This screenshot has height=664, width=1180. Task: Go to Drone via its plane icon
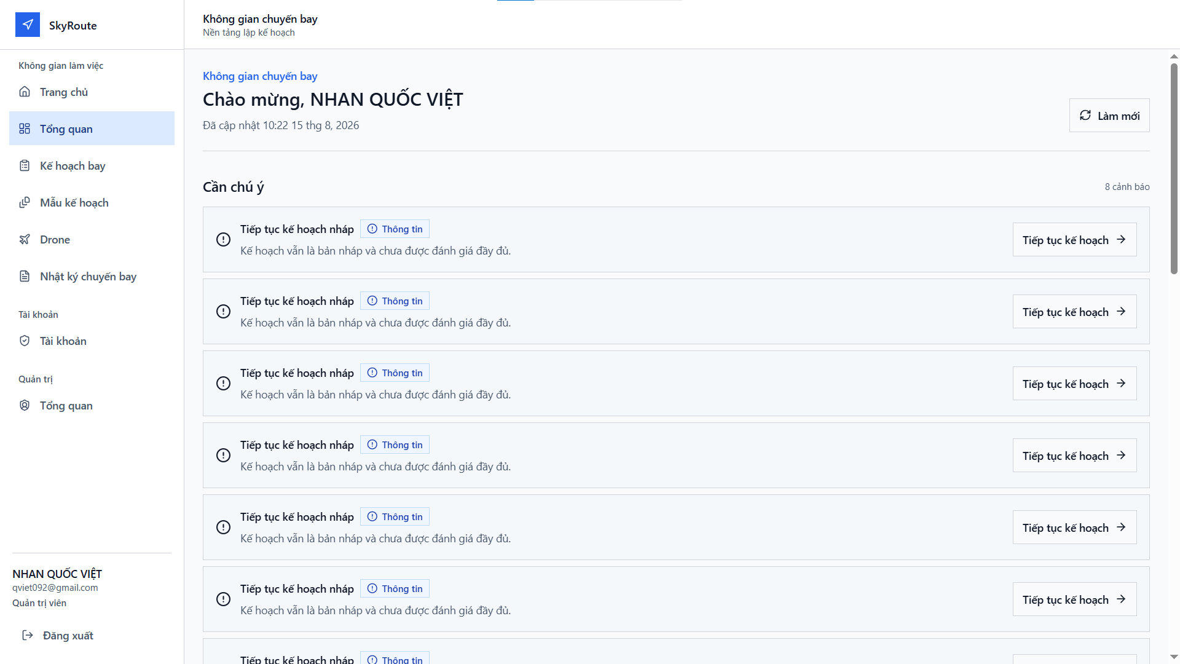pyautogui.click(x=25, y=239)
